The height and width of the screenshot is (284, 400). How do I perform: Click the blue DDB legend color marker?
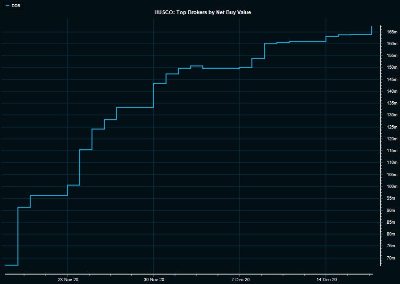click(x=8, y=5)
